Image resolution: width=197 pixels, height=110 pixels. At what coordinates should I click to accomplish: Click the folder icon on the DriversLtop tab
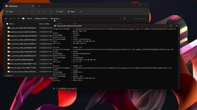coord(7,6)
